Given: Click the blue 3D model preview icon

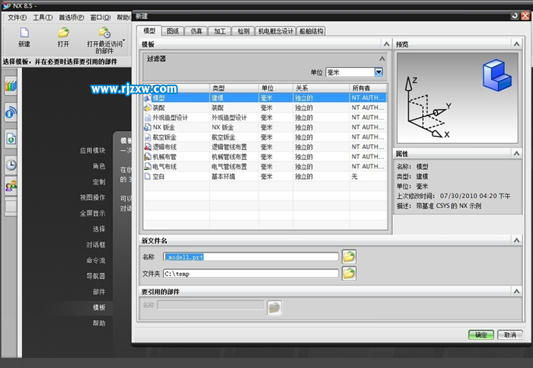Looking at the screenshot, I should 496,75.
